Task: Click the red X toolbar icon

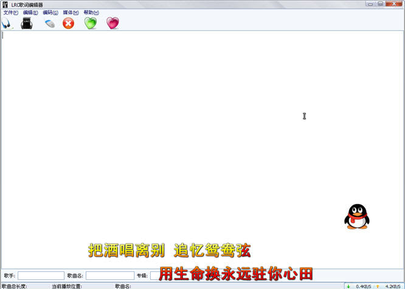Action: 68,24
